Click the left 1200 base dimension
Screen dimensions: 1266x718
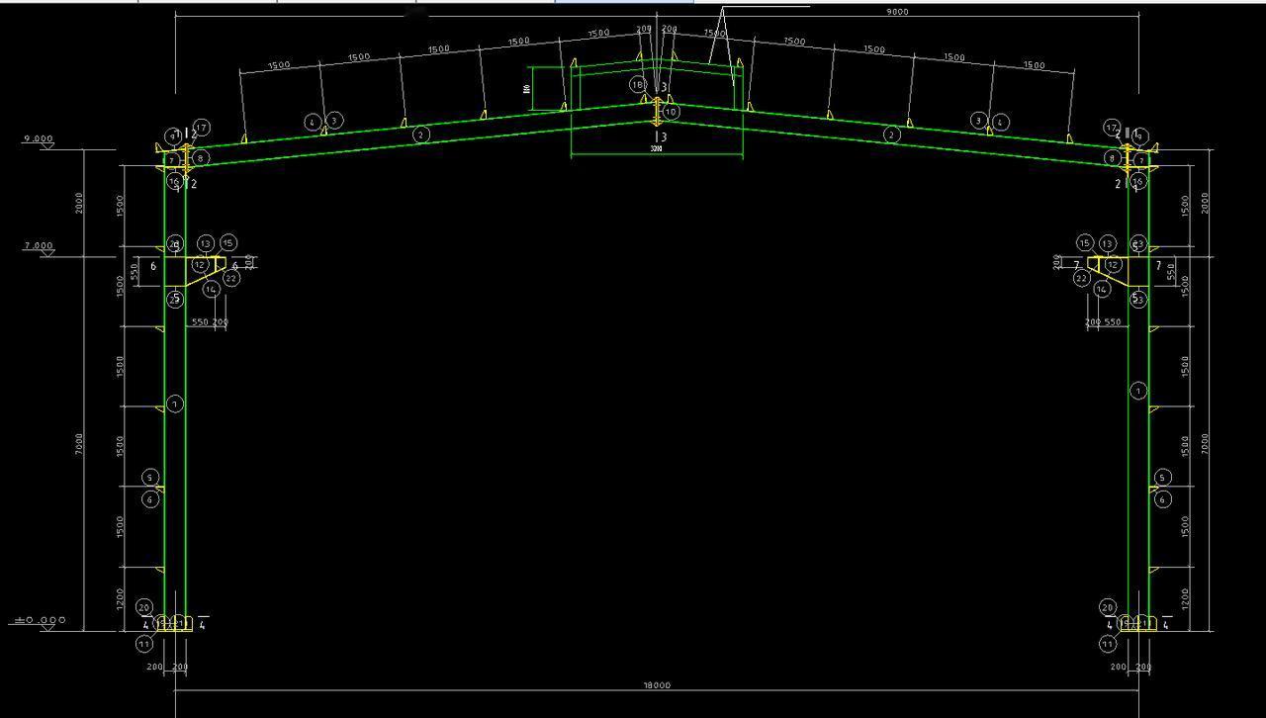click(121, 599)
